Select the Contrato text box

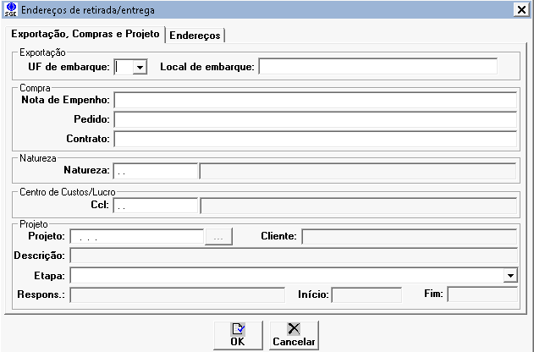pyautogui.click(x=315, y=138)
